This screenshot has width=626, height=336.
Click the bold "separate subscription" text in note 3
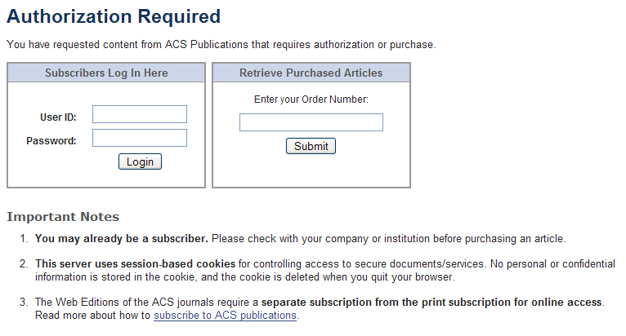[x=431, y=303]
